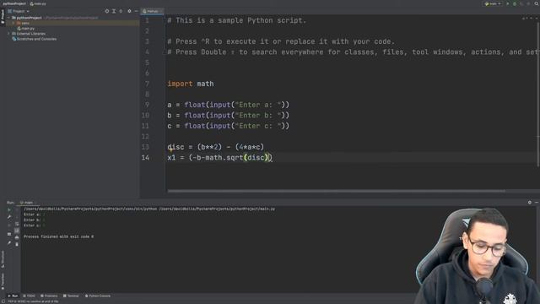Open the Project view selector dropdown
540x304 pixels.
19,11
